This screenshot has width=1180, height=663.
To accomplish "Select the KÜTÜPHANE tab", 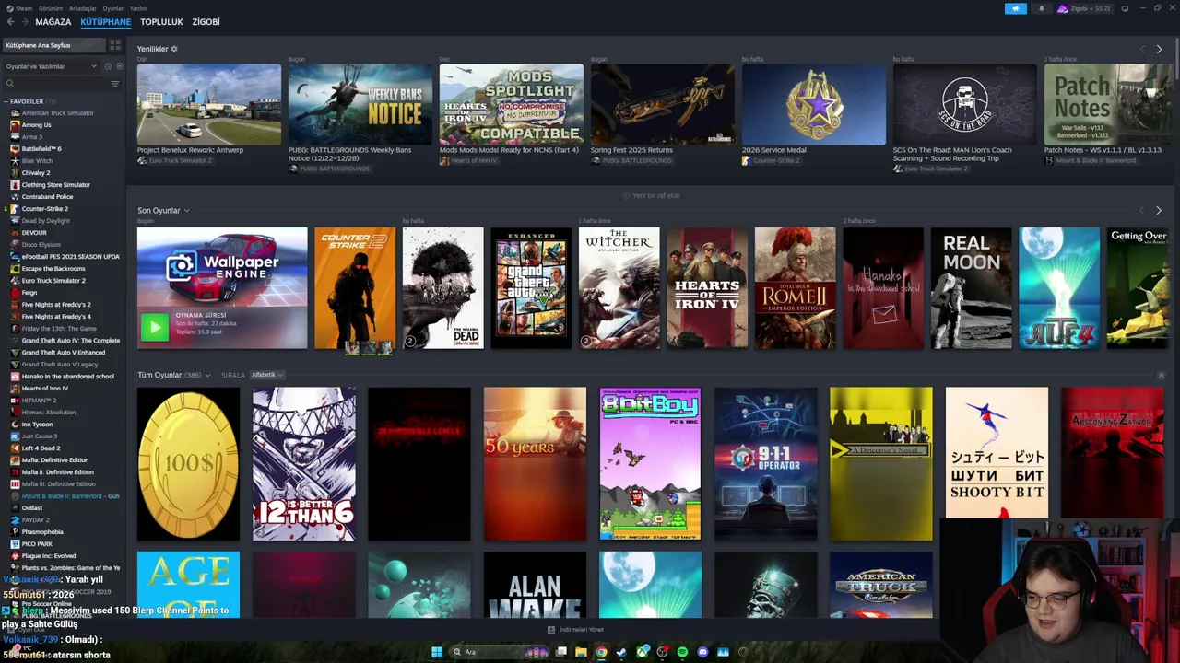I will pos(105,21).
